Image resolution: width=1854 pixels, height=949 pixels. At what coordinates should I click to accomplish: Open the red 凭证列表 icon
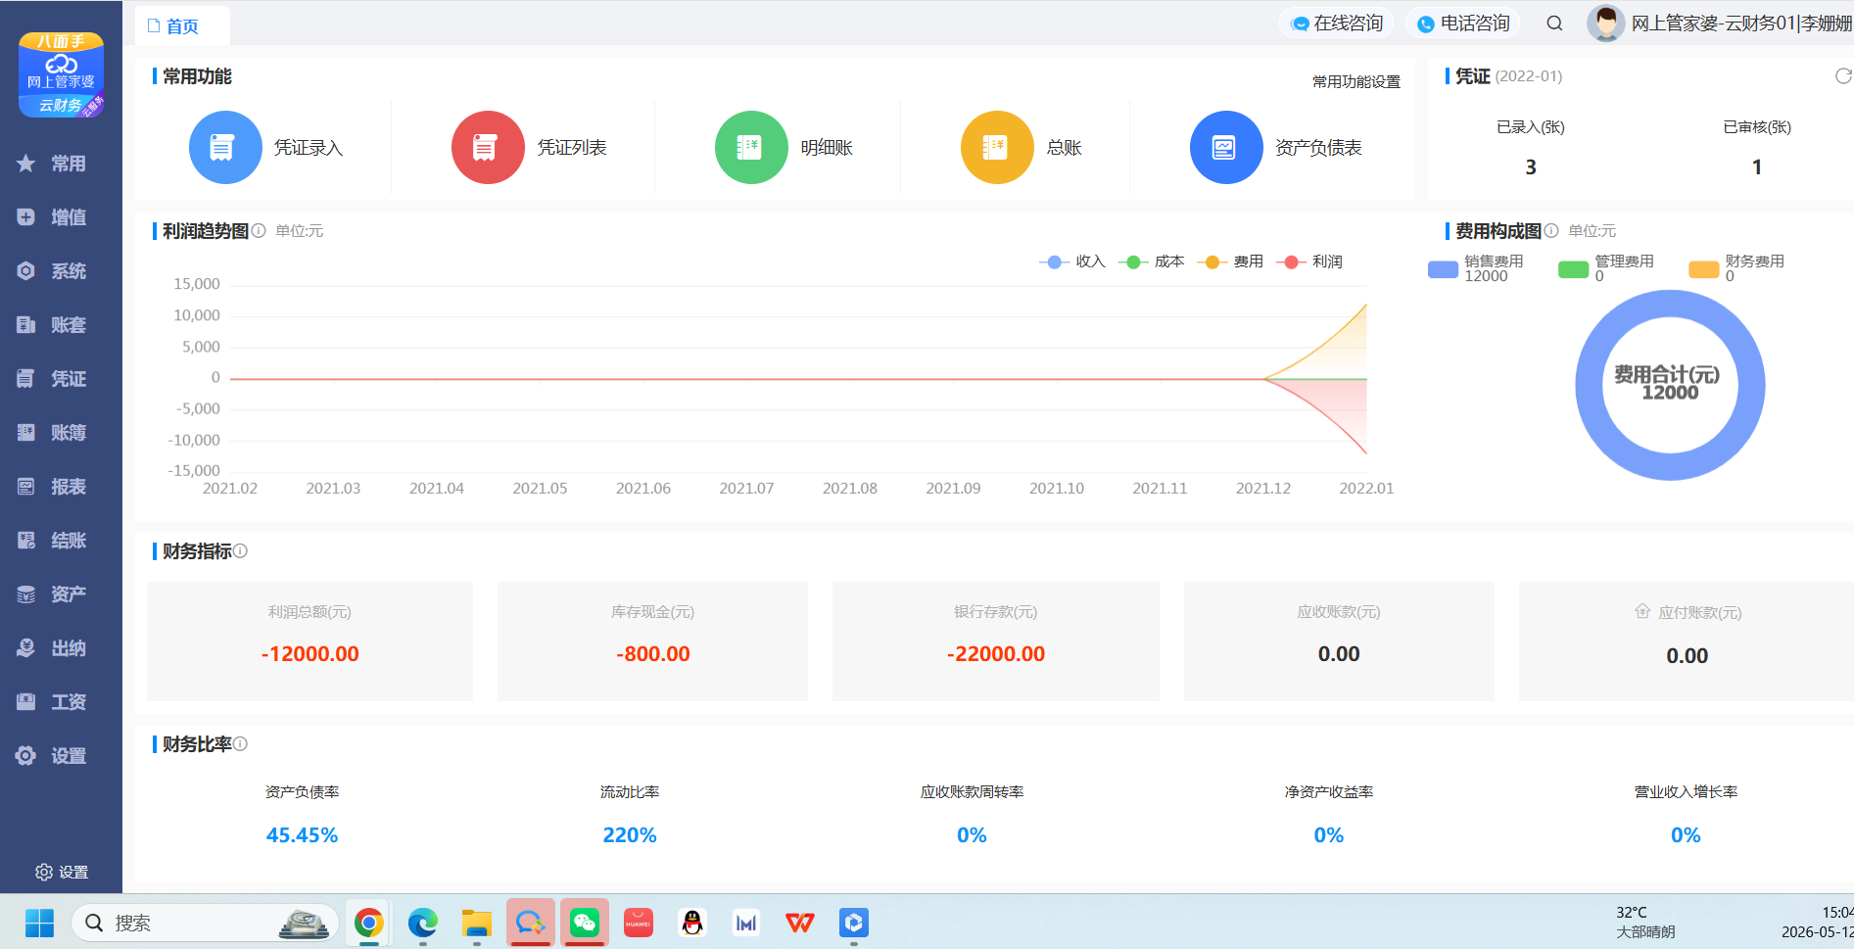pyautogui.click(x=488, y=148)
